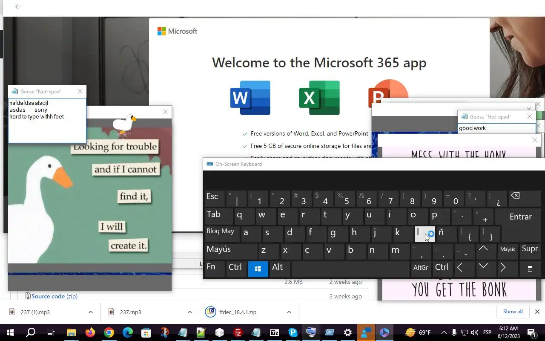
Task: Tap the q key on On-Screen Keyboard
Action: pos(244,216)
